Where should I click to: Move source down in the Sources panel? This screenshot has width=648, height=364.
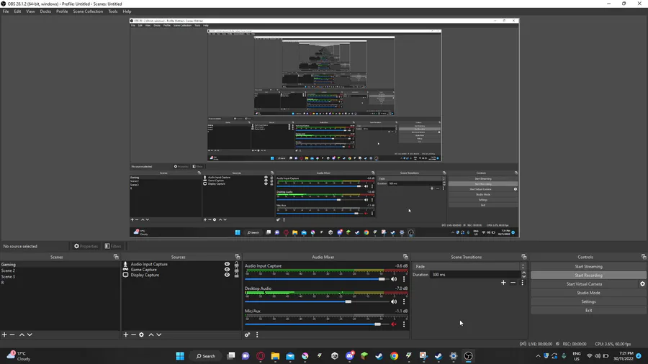(x=158, y=335)
